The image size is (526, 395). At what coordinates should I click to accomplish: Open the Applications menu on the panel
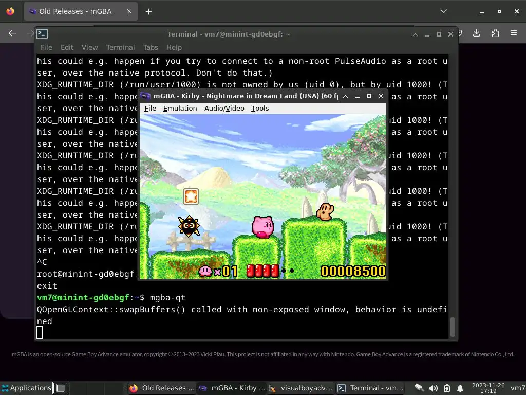pyautogui.click(x=26, y=388)
